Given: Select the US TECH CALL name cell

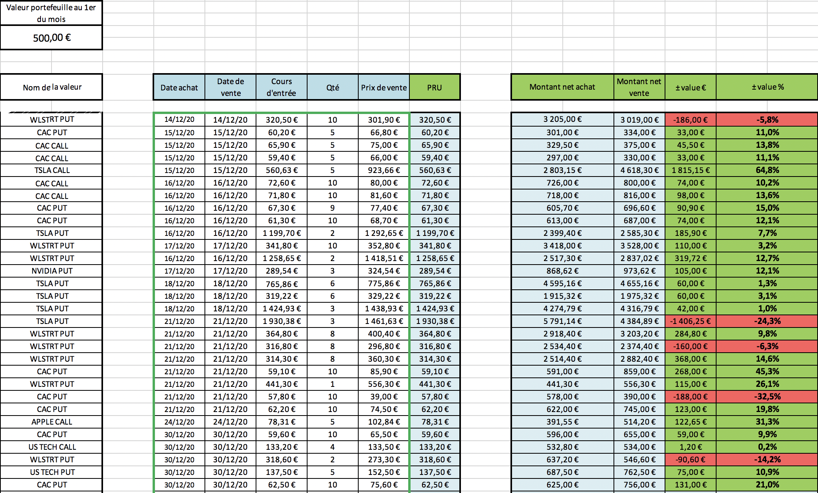Looking at the screenshot, I should tap(52, 447).
